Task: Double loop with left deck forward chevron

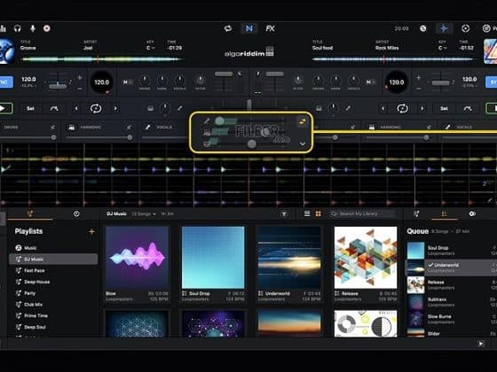Action: [x=115, y=108]
